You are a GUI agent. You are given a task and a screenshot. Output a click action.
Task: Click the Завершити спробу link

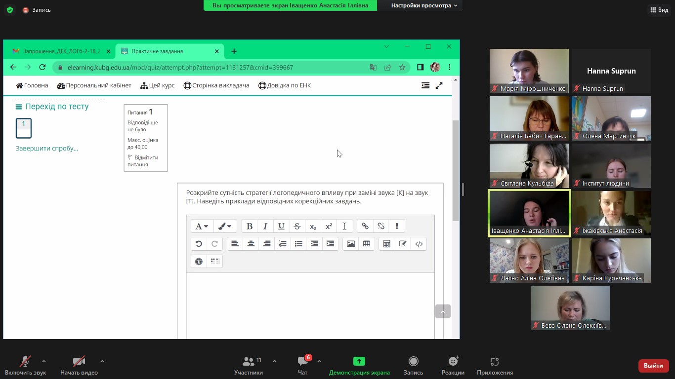tap(47, 148)
